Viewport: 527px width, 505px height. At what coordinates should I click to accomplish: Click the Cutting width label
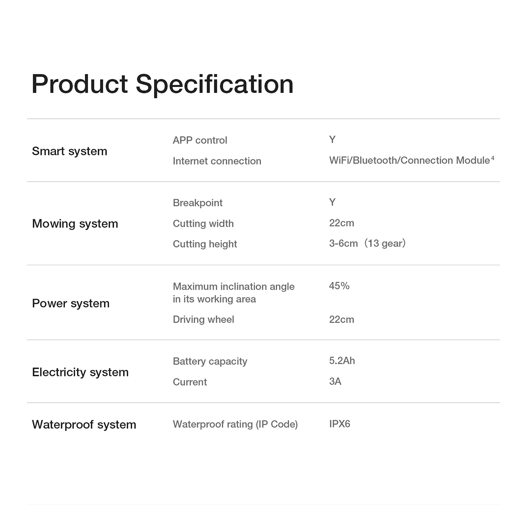[203, 224]
